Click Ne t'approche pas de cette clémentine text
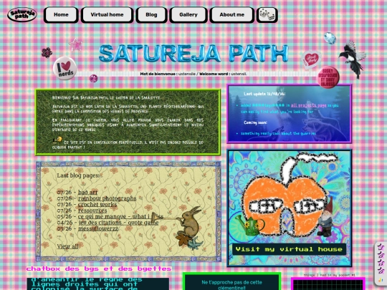Image resolution: width=387 pixels, height=290 pixels. pos(231,285)
